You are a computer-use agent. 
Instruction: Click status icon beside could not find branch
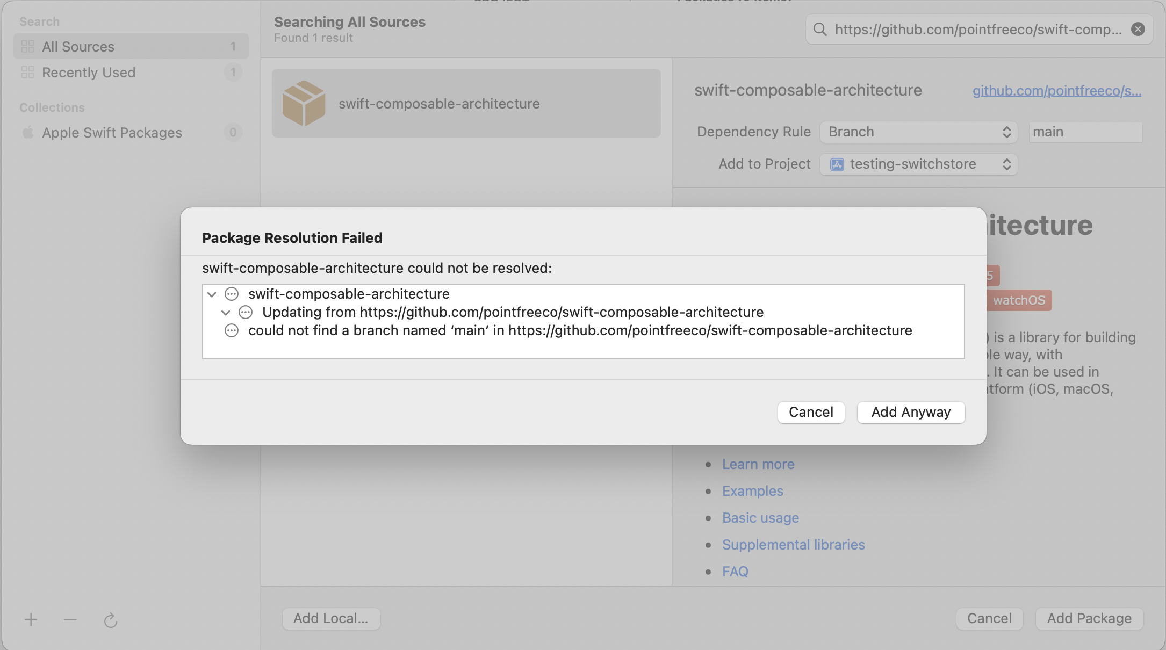[x=232, y=330]
